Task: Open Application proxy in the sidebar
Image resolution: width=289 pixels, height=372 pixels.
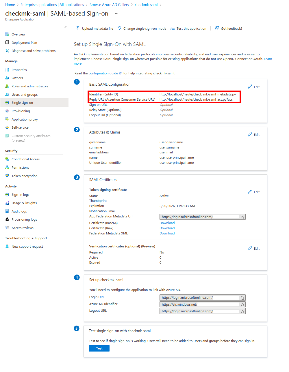Action: click(x=25, y=119)
